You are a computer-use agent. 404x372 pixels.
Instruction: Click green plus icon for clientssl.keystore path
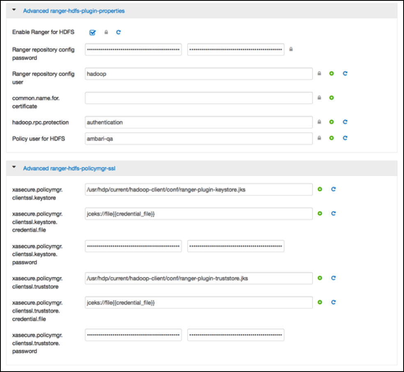(x=320, y=189)
